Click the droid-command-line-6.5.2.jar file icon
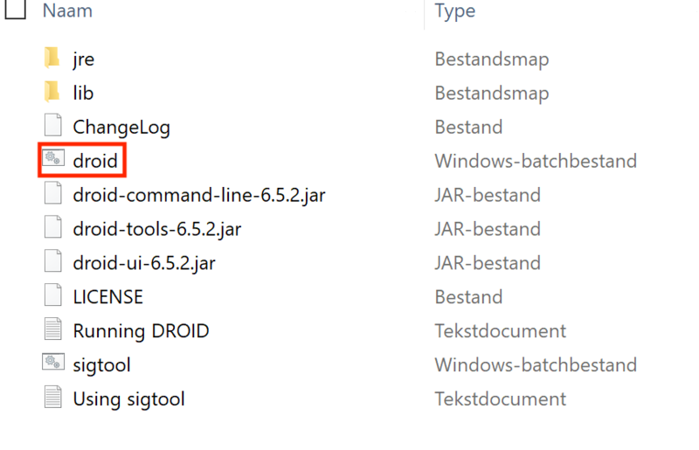Screen dimensions: 699x450 coord(52,194)
